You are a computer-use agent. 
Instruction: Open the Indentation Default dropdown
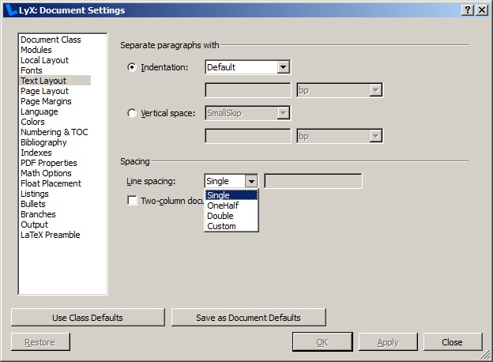[x=248, y=67]
